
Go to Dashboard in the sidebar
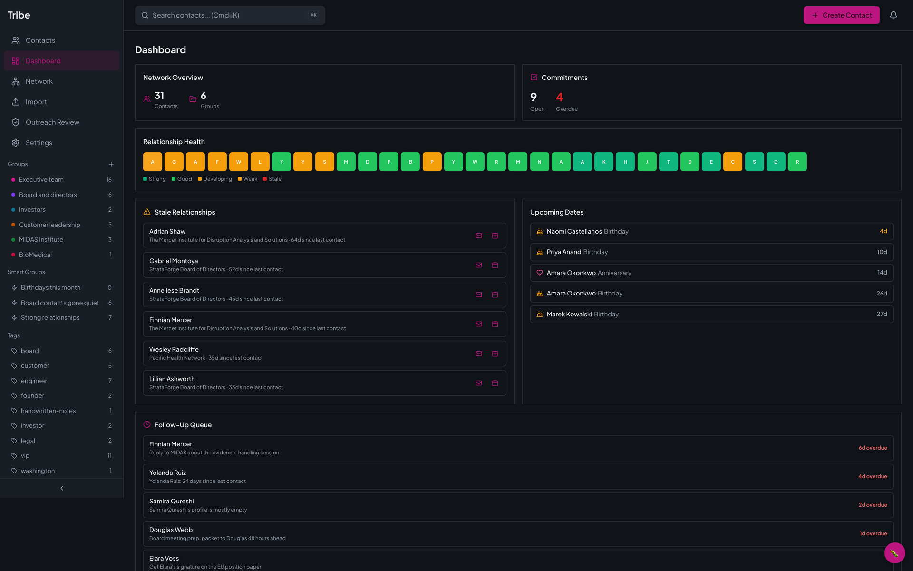coord(61,61)
